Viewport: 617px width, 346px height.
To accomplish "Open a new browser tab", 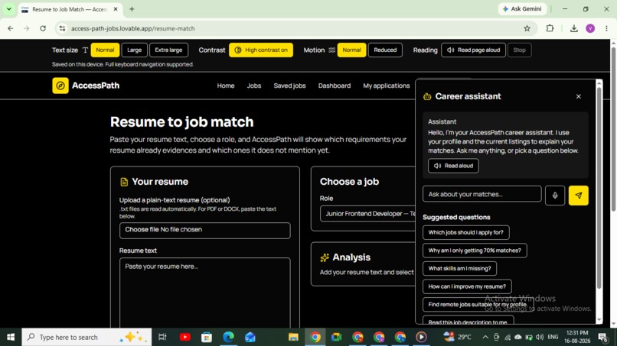I will (x=132, y=9).
